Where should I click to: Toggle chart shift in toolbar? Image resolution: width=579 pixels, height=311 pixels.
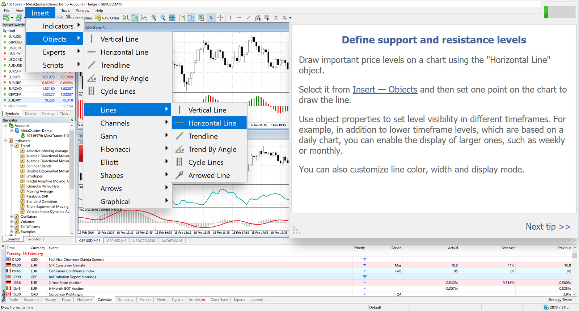pyautogui.click(x=191, y=18)
